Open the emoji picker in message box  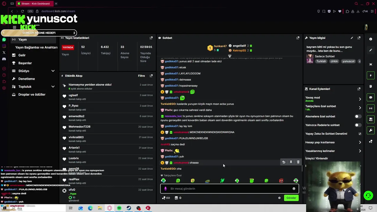(294, 189)
